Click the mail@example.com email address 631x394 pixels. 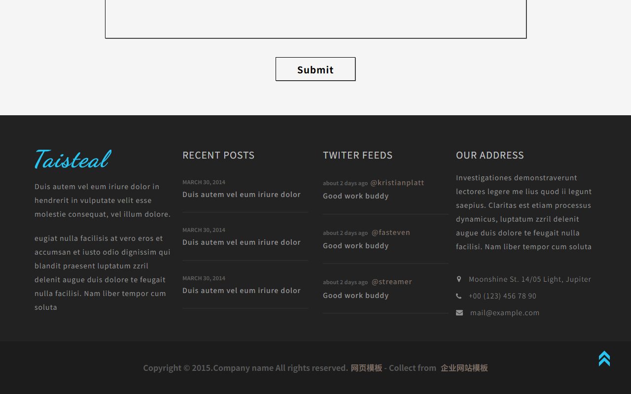tap(505, 313)
